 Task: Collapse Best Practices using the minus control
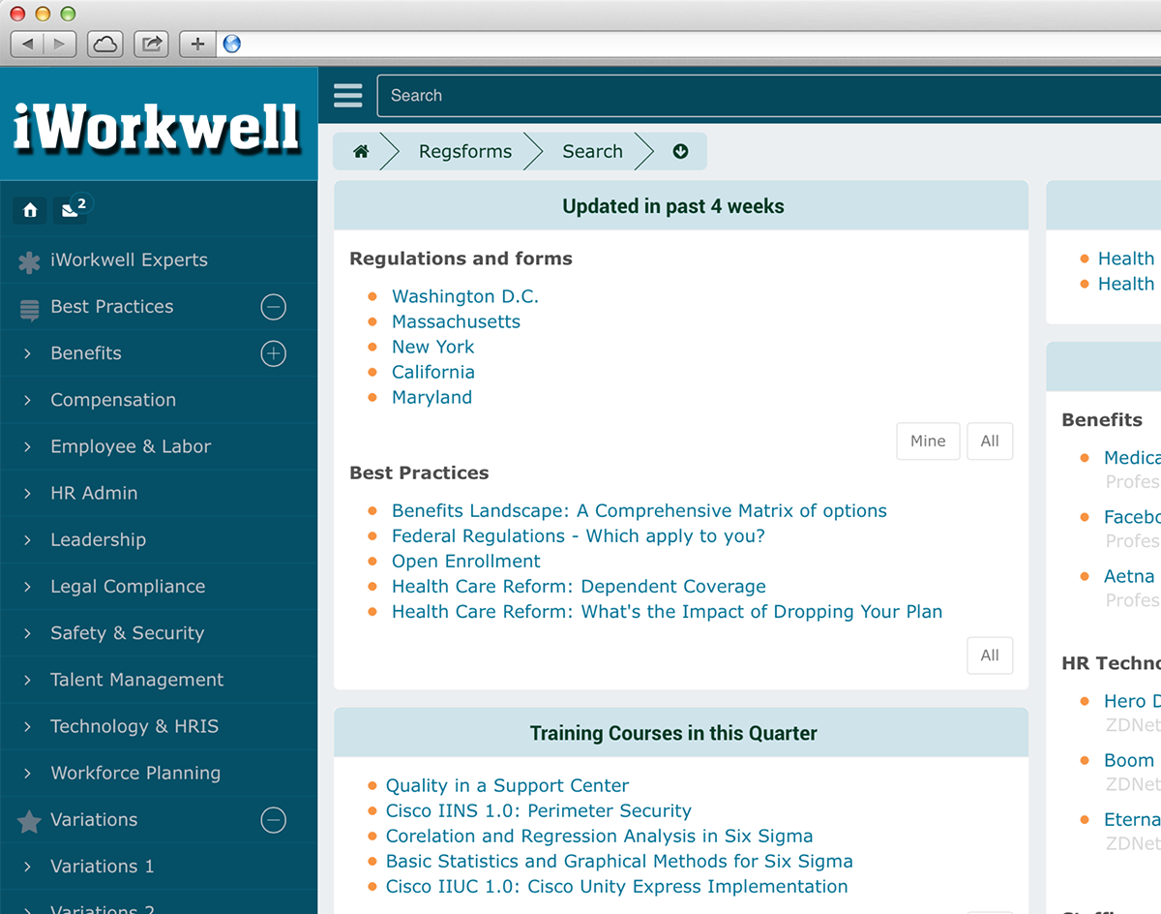point(273,307)
